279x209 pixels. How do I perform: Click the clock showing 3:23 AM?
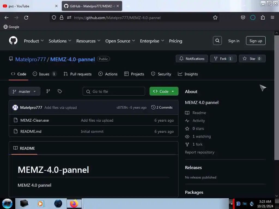[x=265, y=202]
